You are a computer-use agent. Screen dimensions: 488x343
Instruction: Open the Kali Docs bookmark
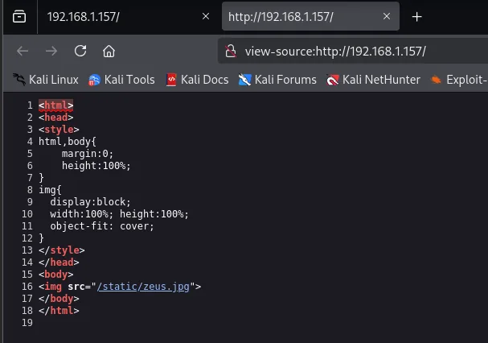pyautogui.click(x=197, y=80)
